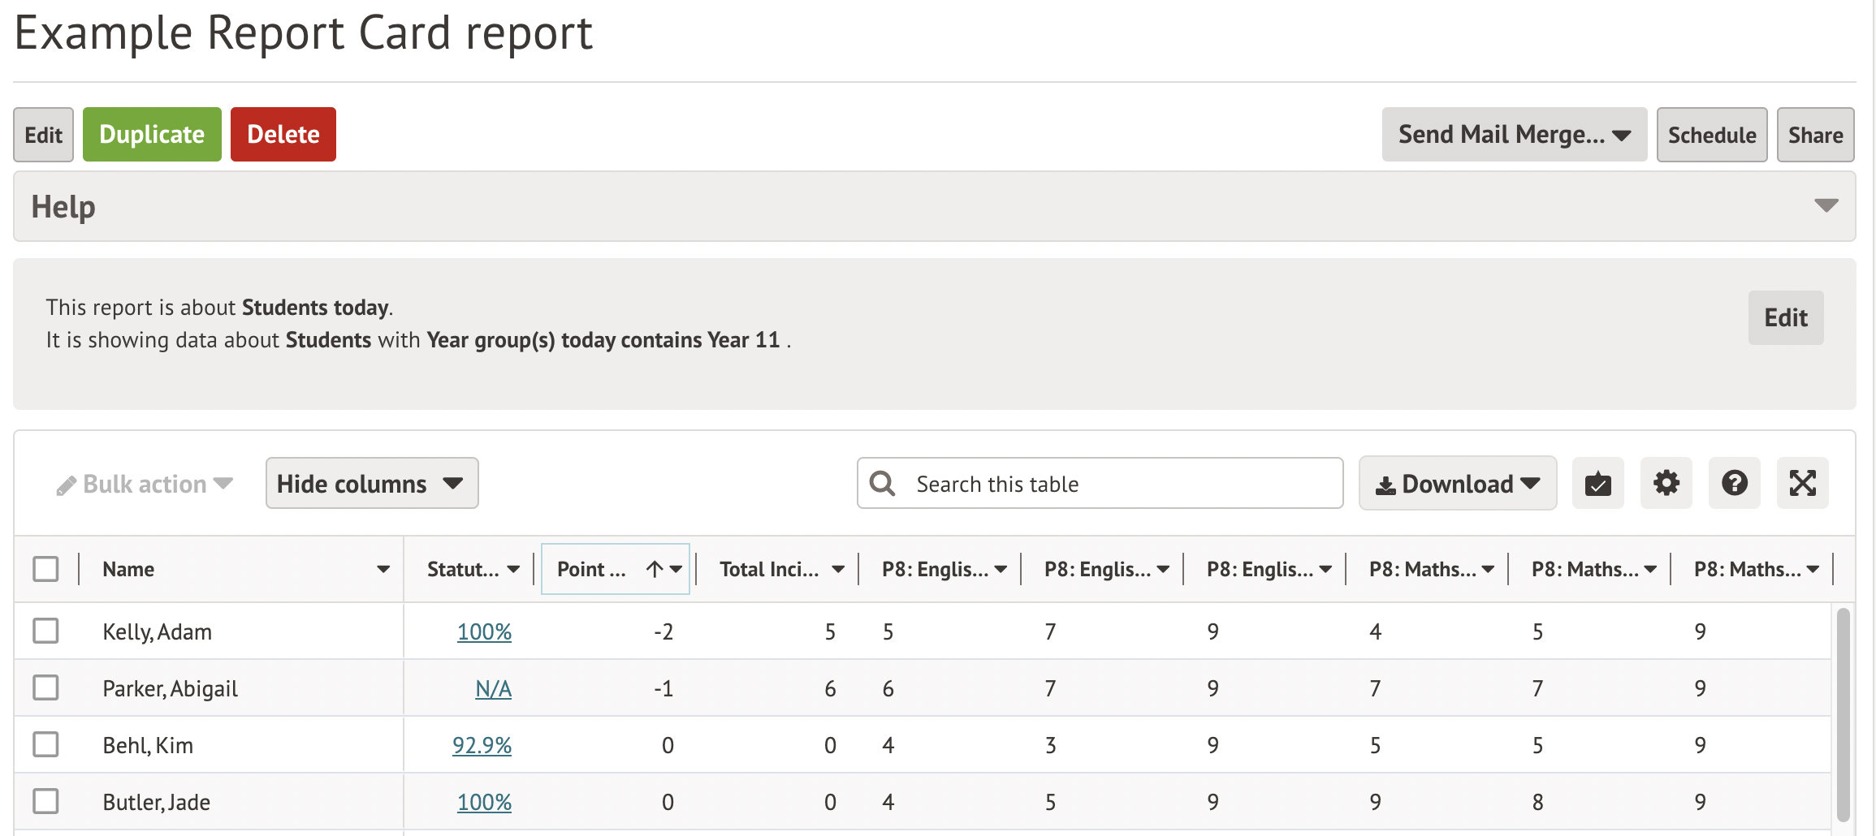This screenshot has height=836, width=1876.
Task: Open the Send Mail Merge dropdown
Action: pyautogui.click(x=1514, y=135)
